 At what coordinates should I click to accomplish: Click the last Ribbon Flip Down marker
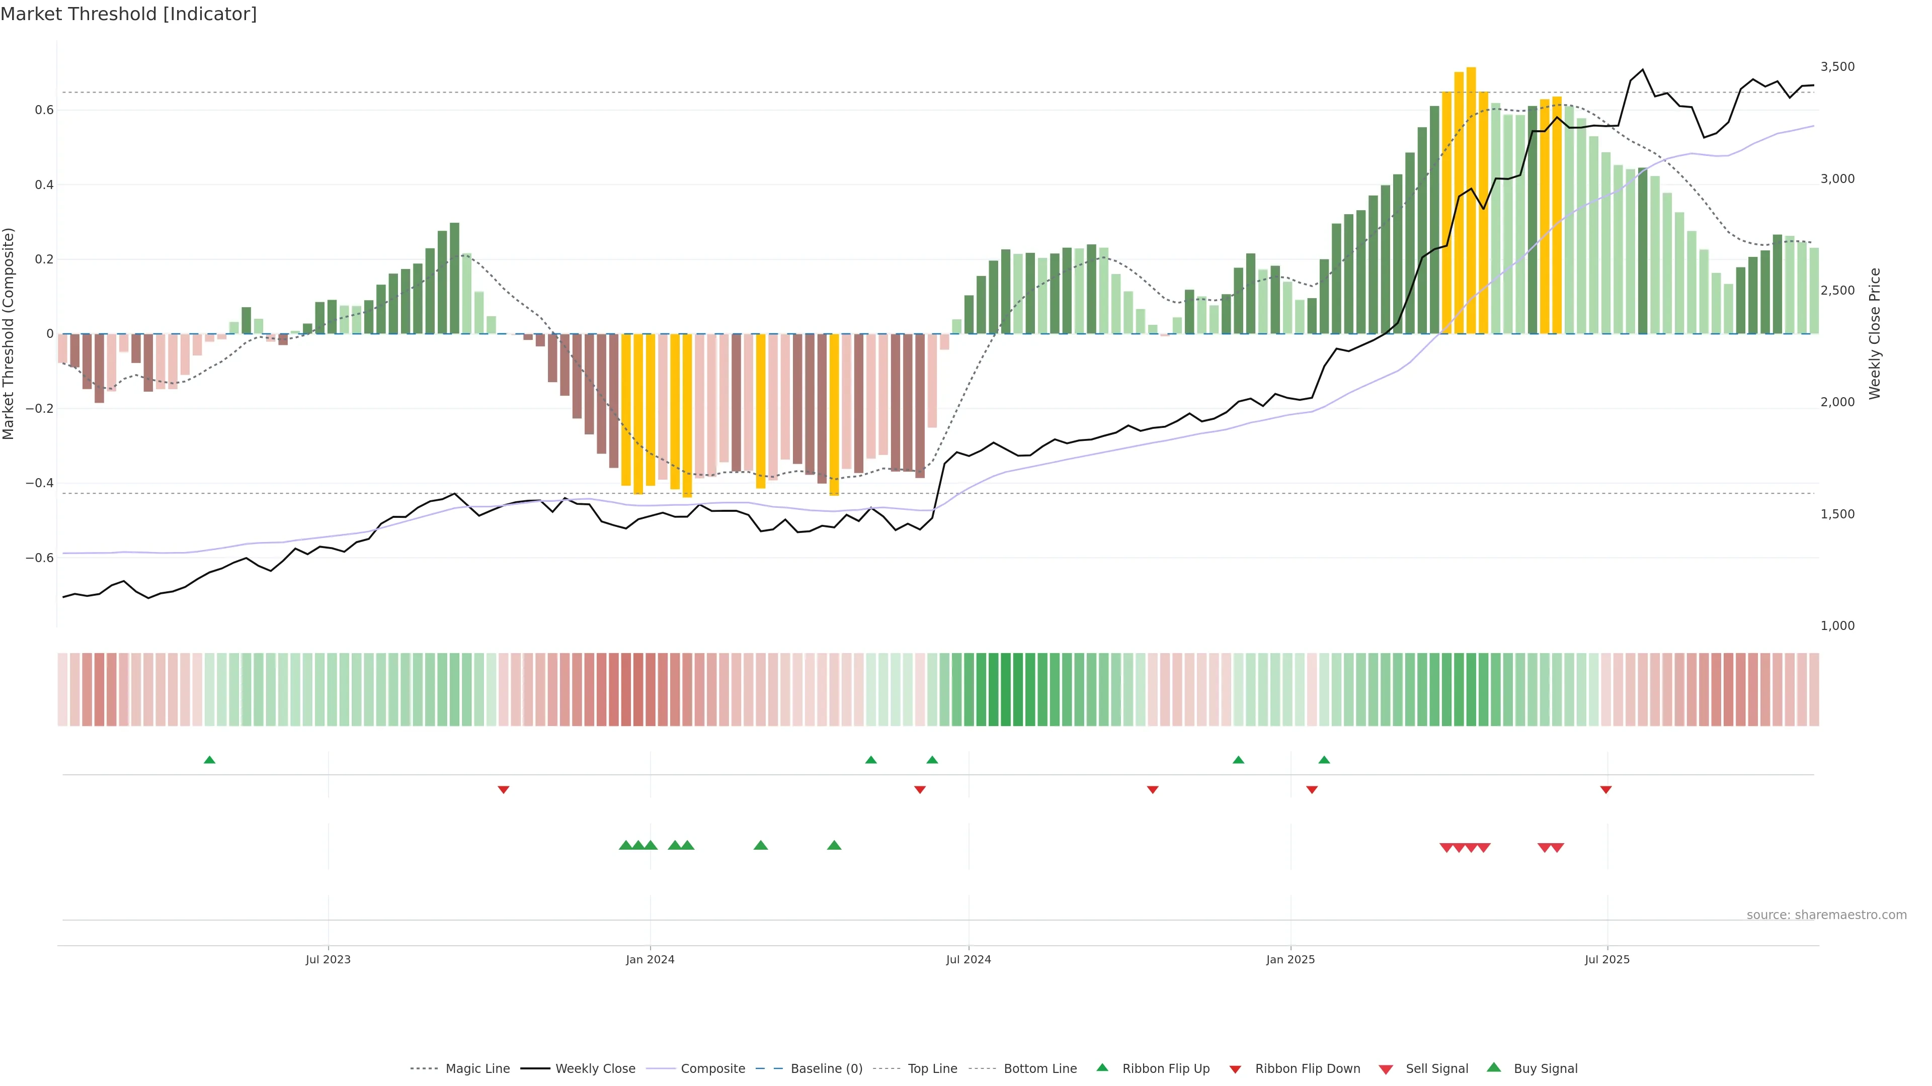point(1606,790)
